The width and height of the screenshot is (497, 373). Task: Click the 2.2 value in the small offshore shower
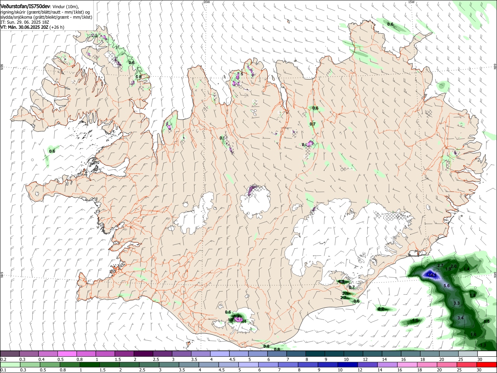[381, 309]
